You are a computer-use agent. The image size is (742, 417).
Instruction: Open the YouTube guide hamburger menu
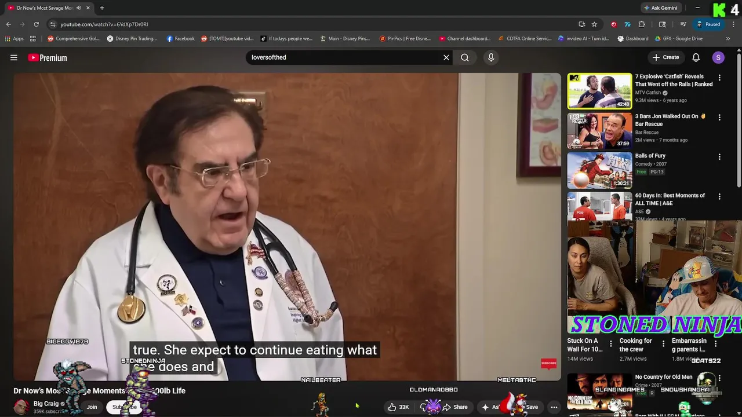(14, 57)
